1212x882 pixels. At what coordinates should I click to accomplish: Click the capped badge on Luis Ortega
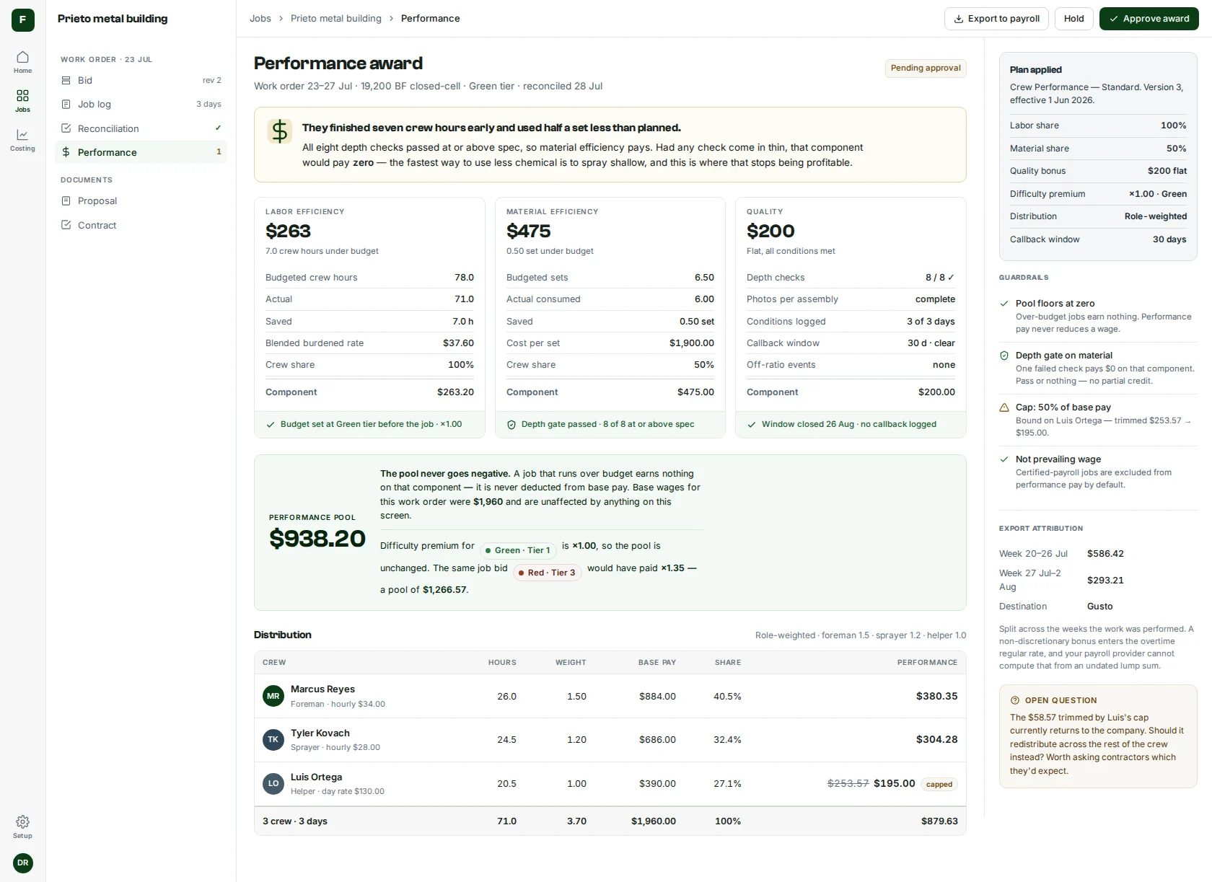click(x=939, y=784)
